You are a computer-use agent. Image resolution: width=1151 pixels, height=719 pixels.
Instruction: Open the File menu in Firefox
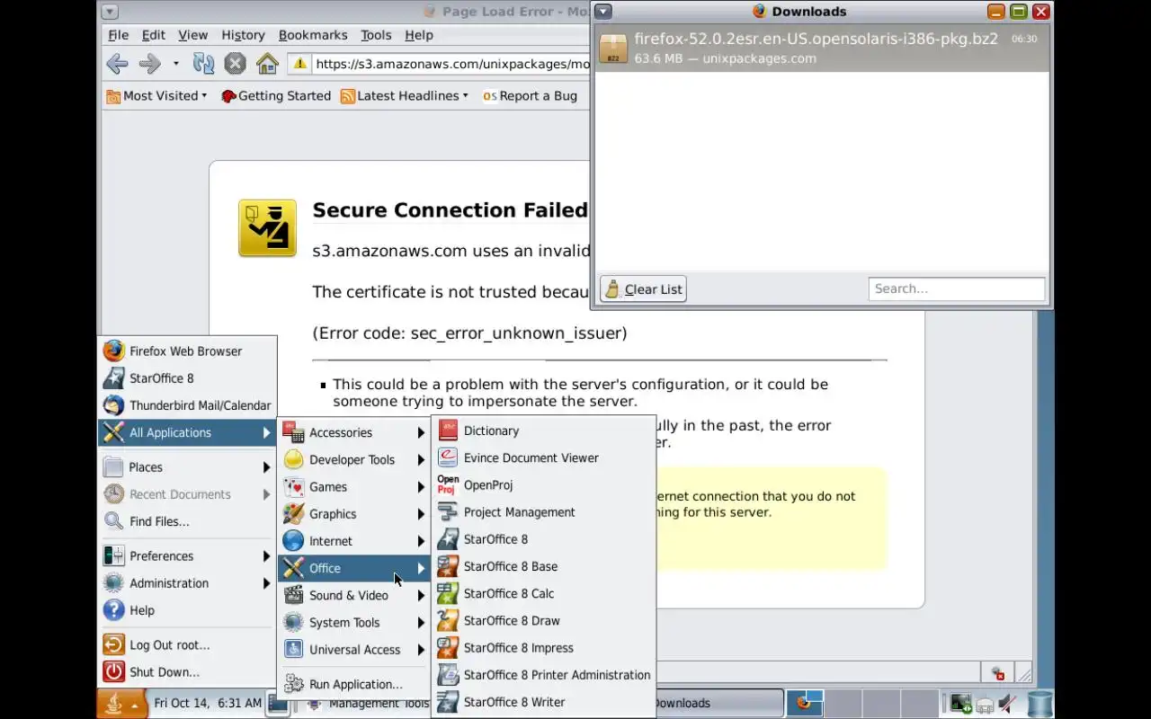(119, 35)
